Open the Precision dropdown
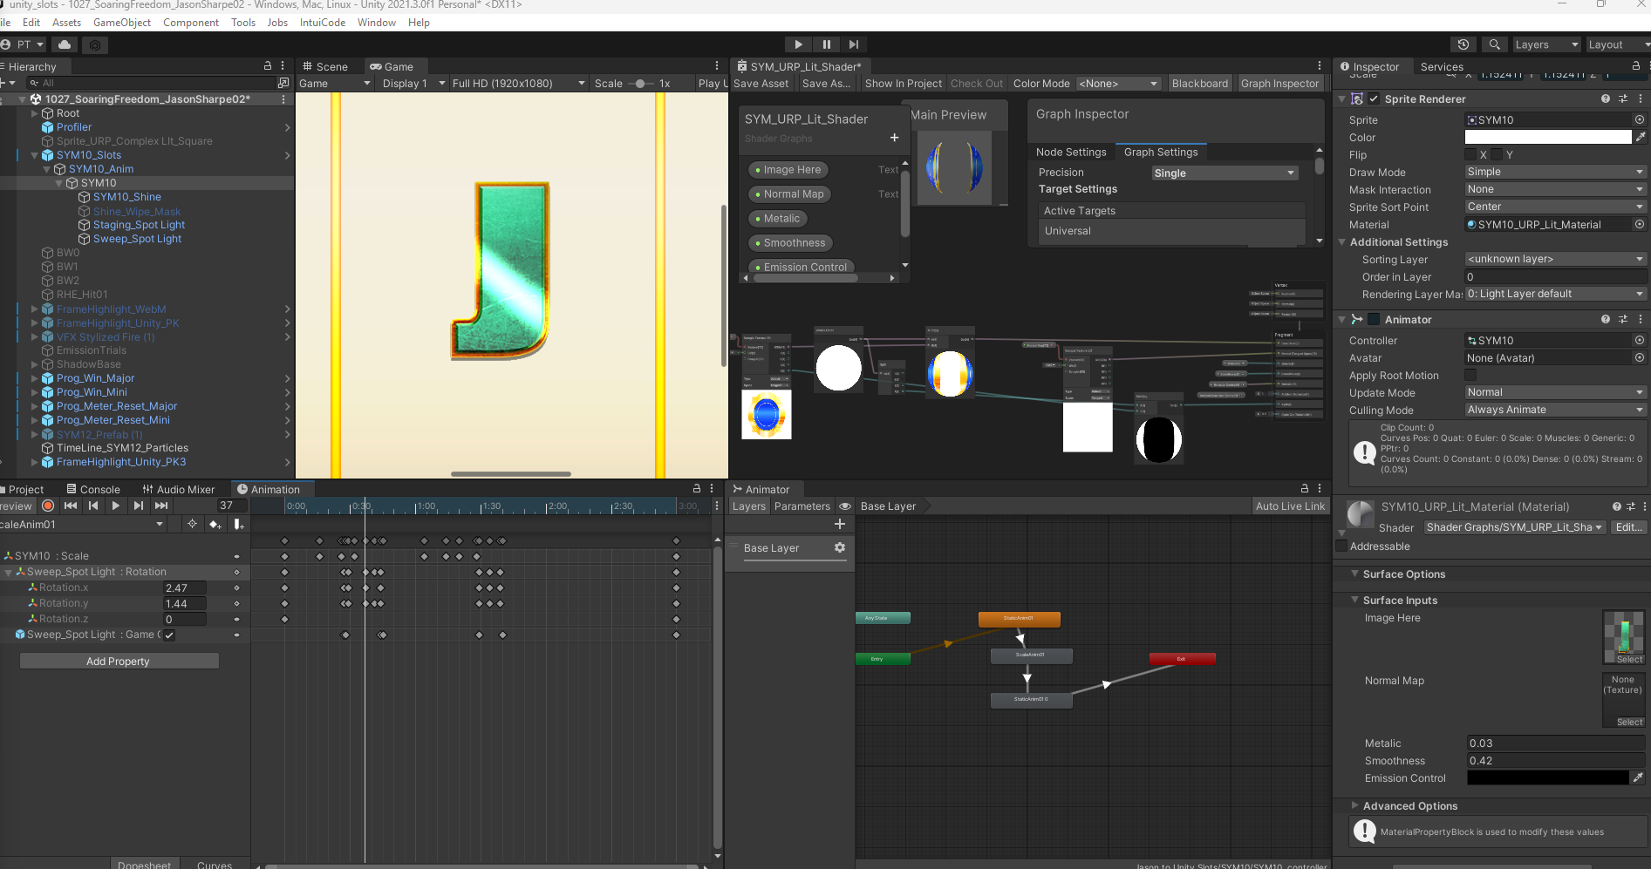Screen dimensions: 1651x869 [1225, 173]
